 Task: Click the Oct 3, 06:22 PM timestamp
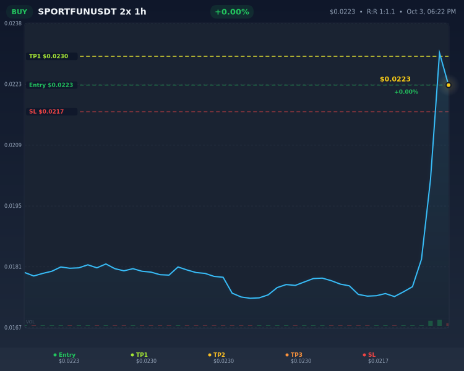point(431,12)
